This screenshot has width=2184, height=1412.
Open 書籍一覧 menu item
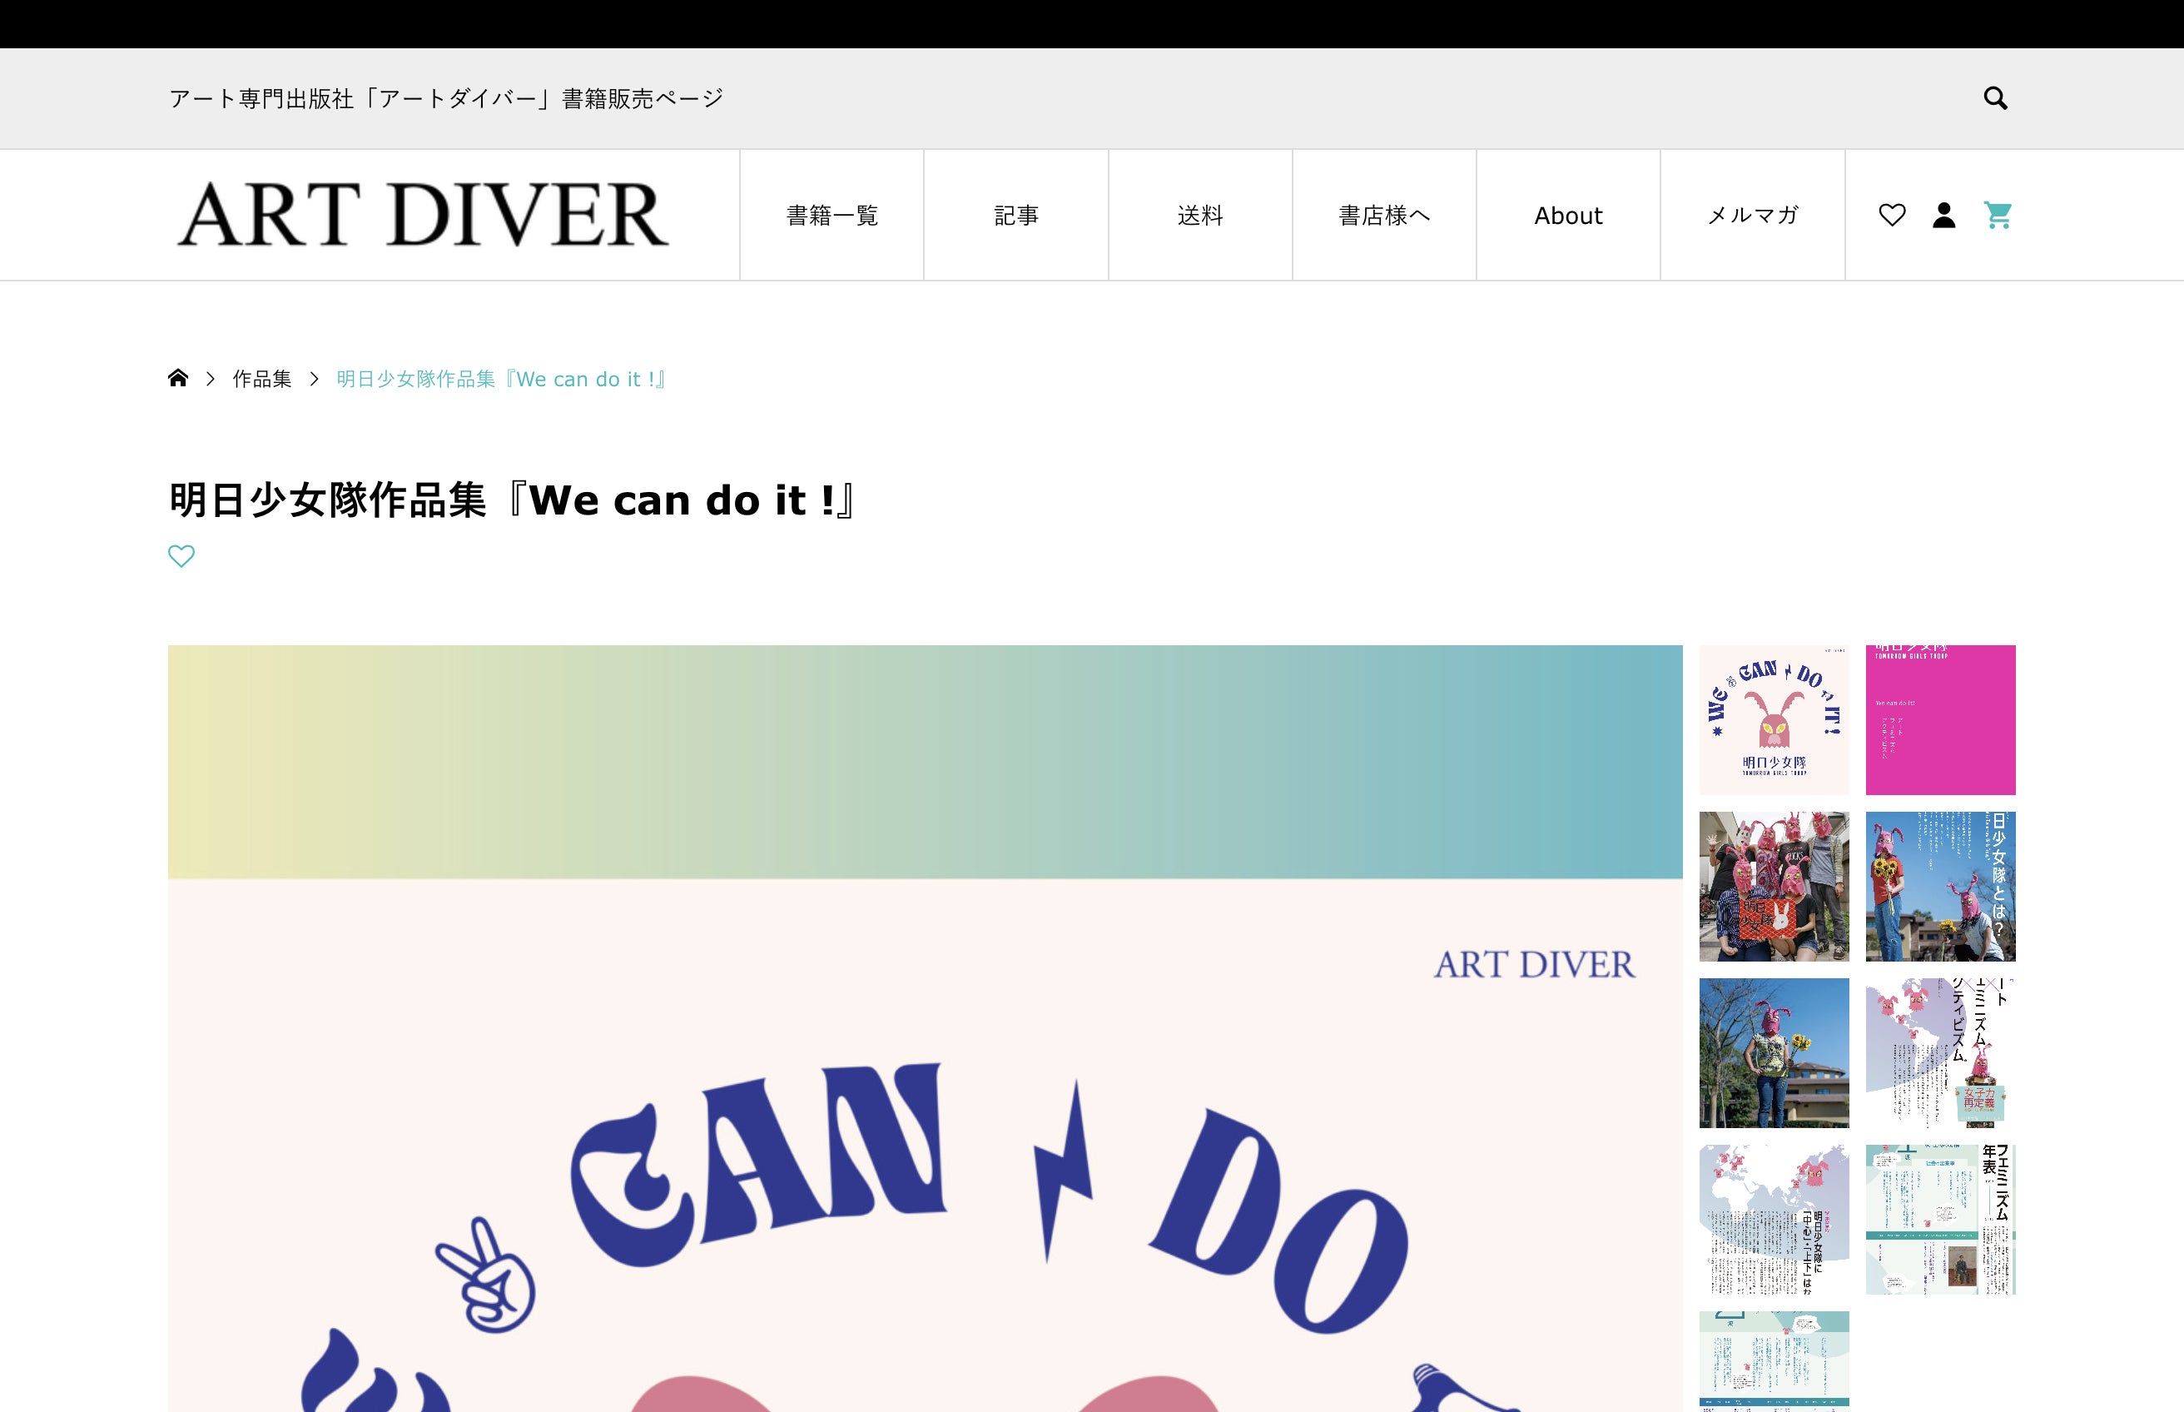[831, 216]
